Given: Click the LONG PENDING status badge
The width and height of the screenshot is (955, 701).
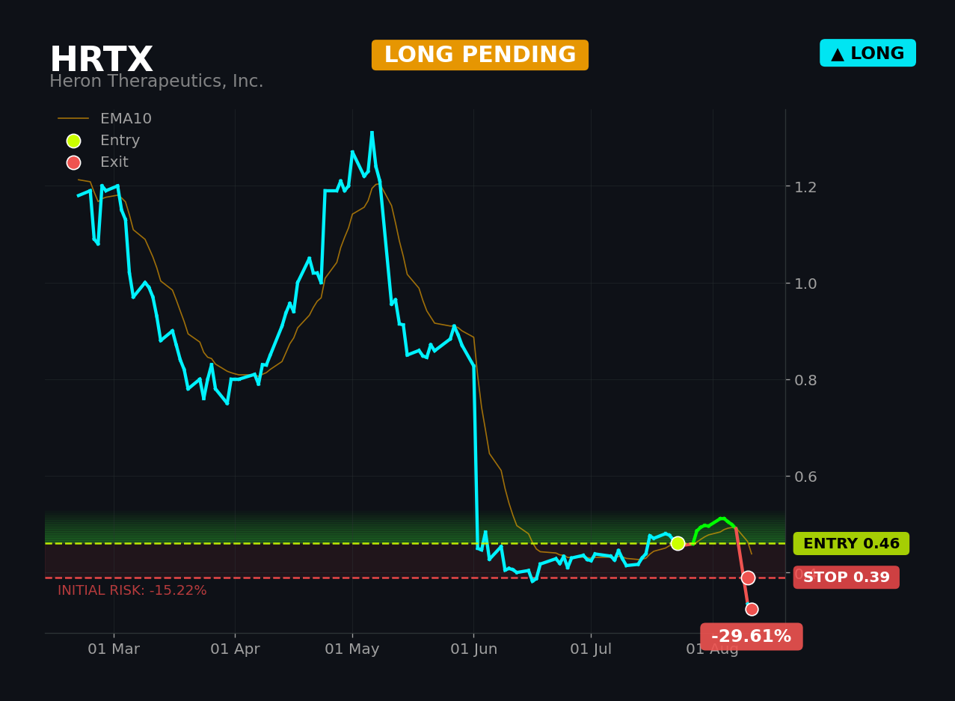Looking at the screenshot, I should 480,55.
